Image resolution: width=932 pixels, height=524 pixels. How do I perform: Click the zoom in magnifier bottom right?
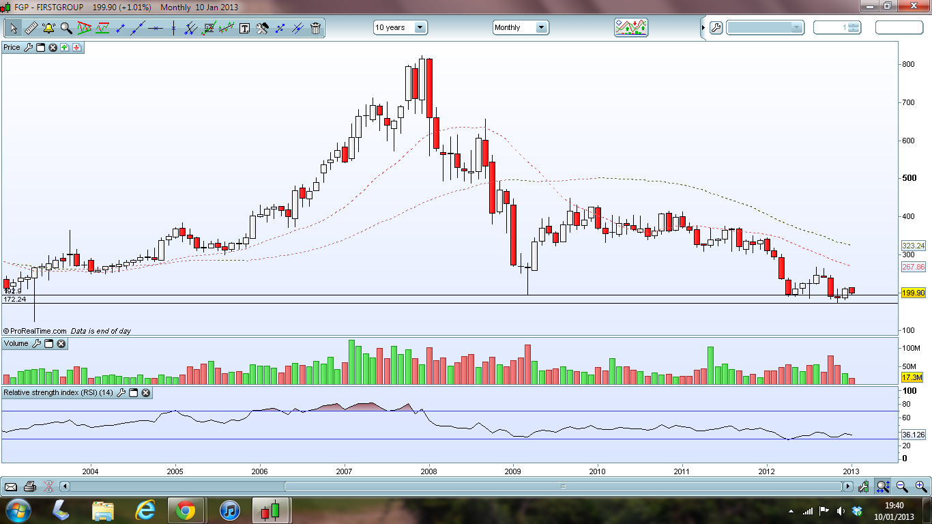(x=920, y=487)
